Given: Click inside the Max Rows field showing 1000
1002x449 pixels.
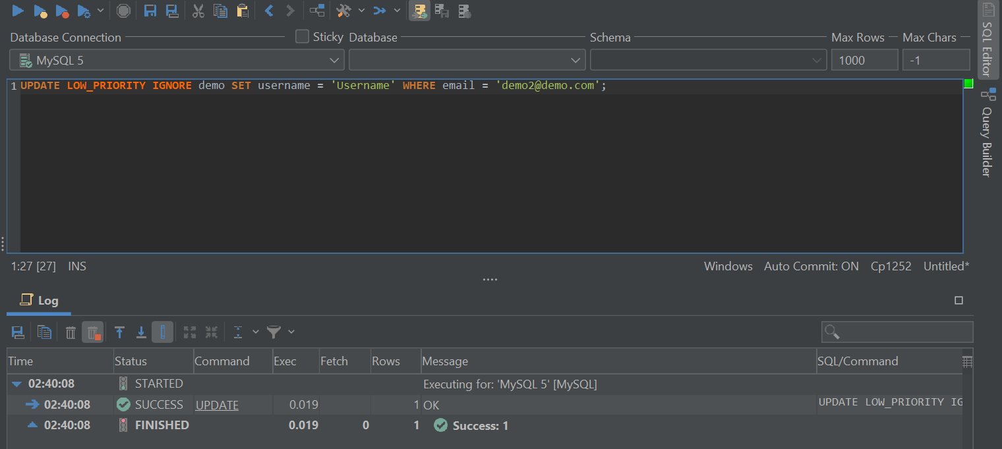Looking at the screenshot, I should coord(864,59).
